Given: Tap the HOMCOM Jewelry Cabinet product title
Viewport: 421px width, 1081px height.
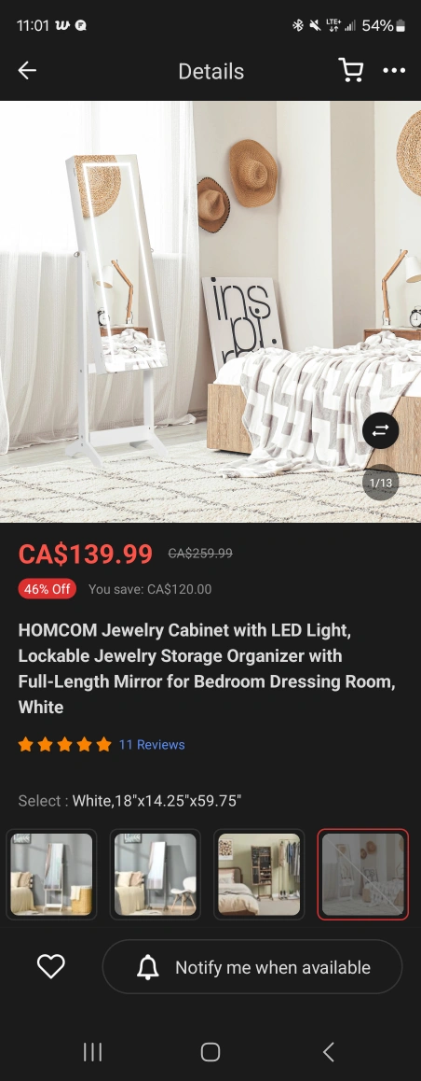Looking at the screenshot, I should pyautogui.click(x=207, y=668).
